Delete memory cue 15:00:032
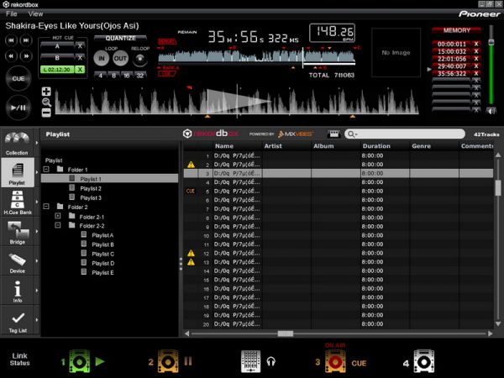 pos(476,51)
